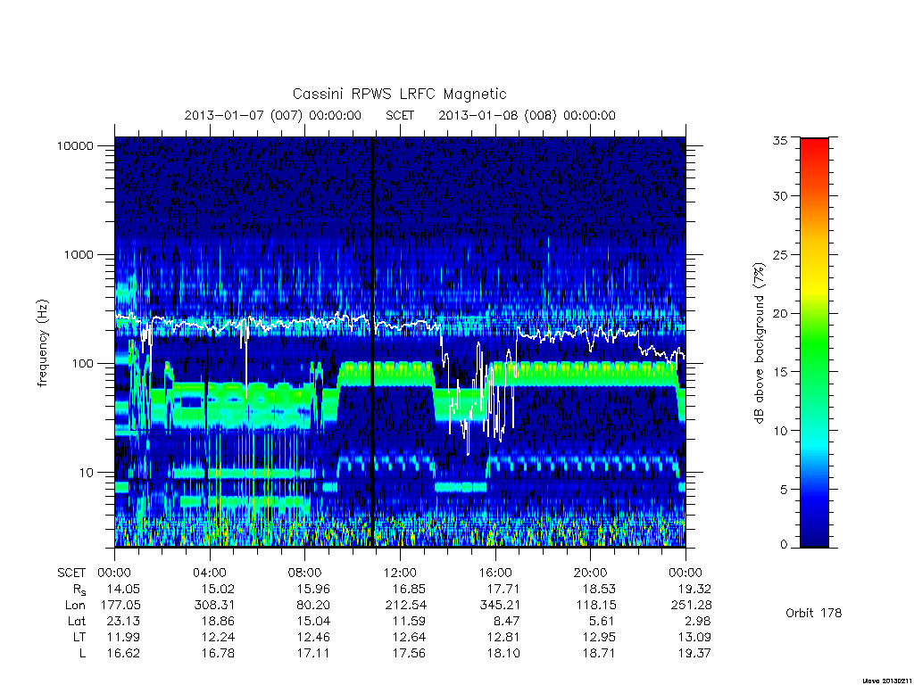Viewport: 914px width, 685px height.
Task: Click the 10 frequency tick label
Action: [87, 473]
